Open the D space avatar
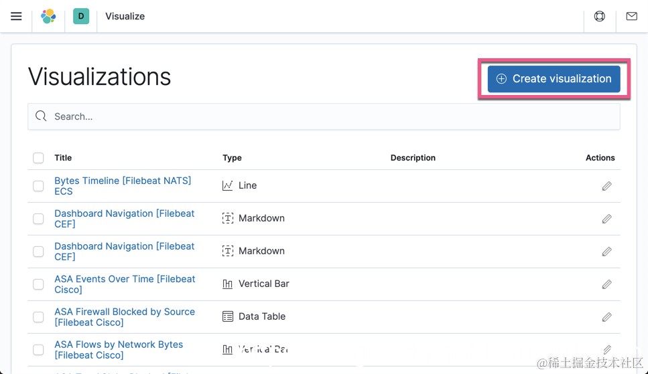Screen dimensions: 648x374 pyautogui.click(x=81, y=16)
